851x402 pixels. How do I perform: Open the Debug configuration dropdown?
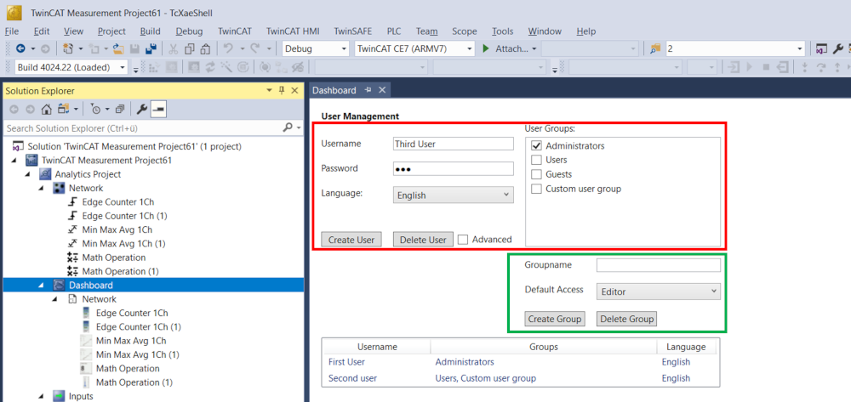(315, 48)
